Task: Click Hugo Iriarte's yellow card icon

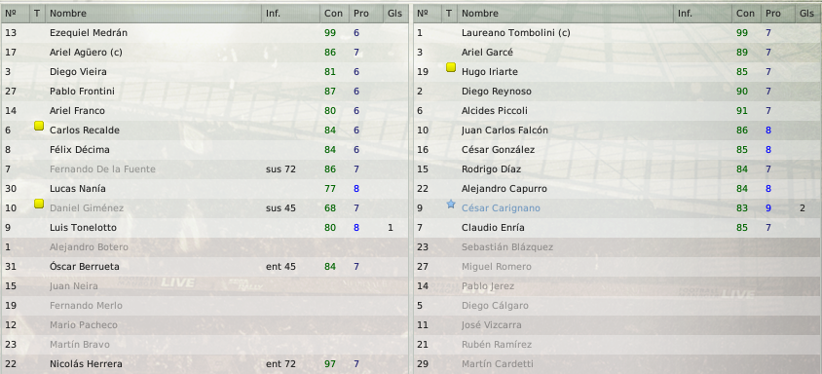Action: 451,67
